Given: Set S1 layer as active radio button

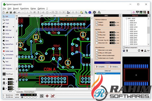Looking at the screenshot, I should pyautogui.click(x=25, y=97).
